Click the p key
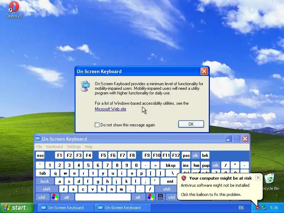The image size is (284, 213). click(141, 173)
